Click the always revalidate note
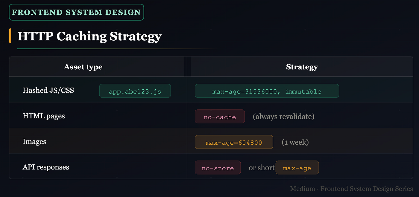 pyautogui.click(x=283, y=117)
